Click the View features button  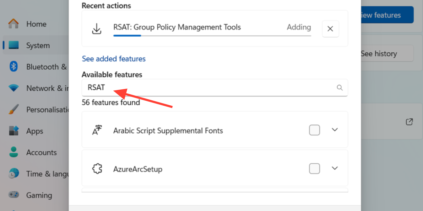(x=387, y=15)
